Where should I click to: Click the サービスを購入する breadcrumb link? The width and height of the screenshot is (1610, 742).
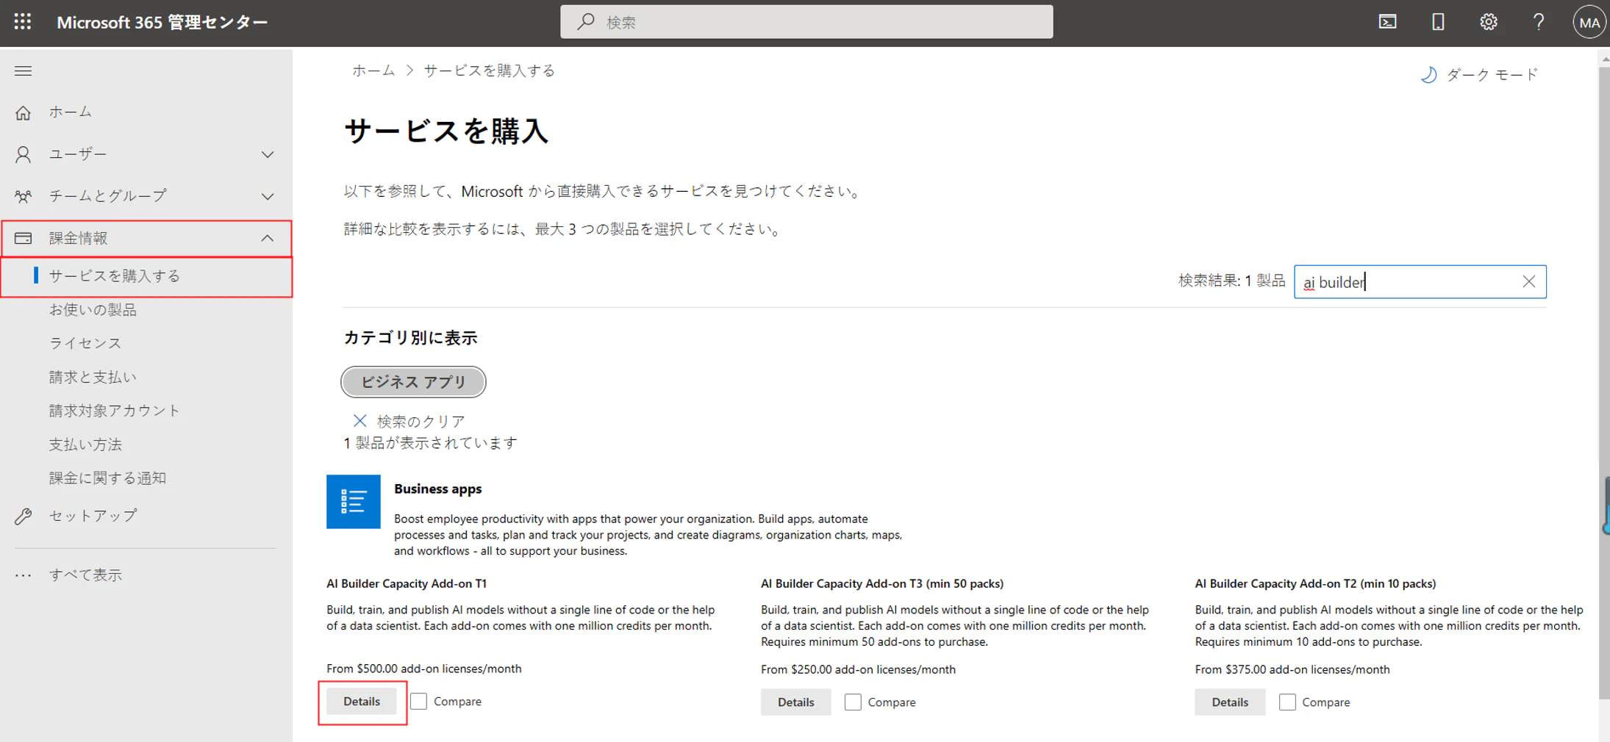(x=490, y=71)
